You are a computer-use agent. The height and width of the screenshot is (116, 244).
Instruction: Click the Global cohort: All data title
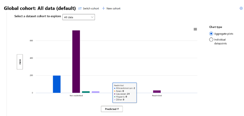pos(40,9)
